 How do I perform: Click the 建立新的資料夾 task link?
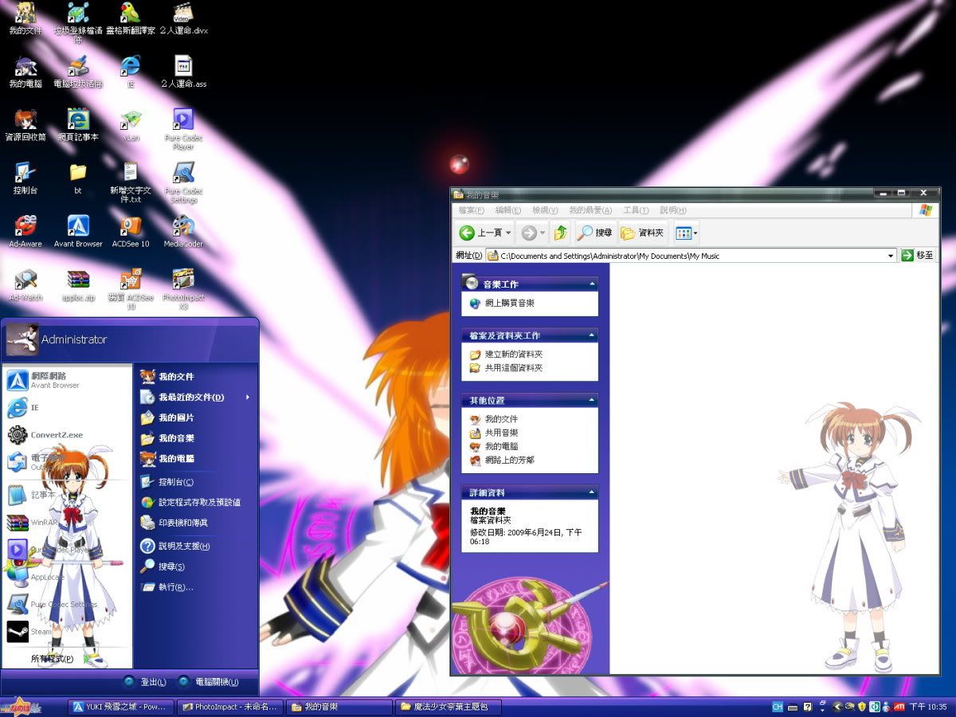tap(514, 355)
